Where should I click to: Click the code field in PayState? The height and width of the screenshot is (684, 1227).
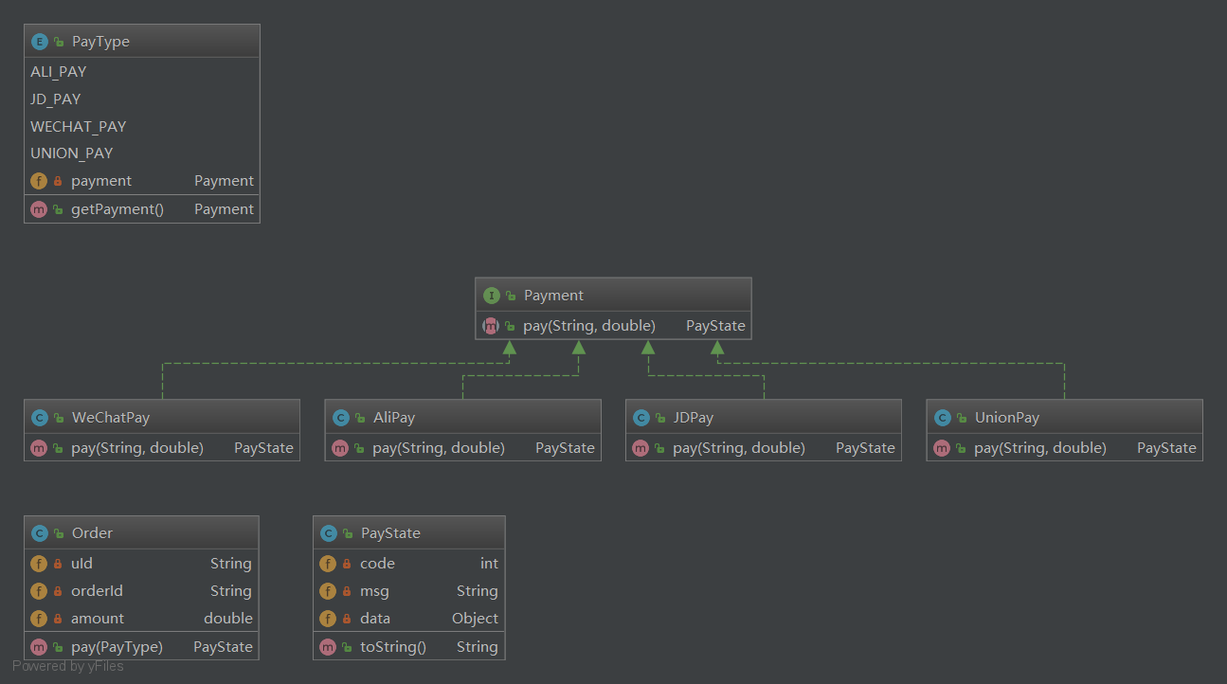point(377,564)
